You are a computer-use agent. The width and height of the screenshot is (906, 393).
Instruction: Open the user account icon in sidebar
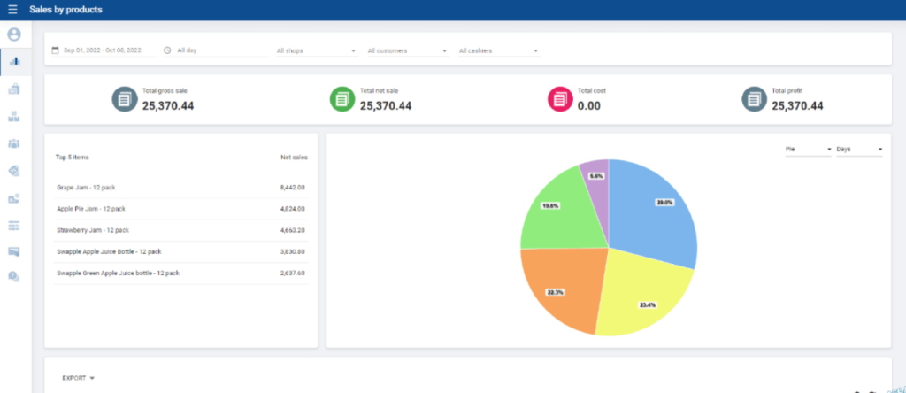point(13,35)
